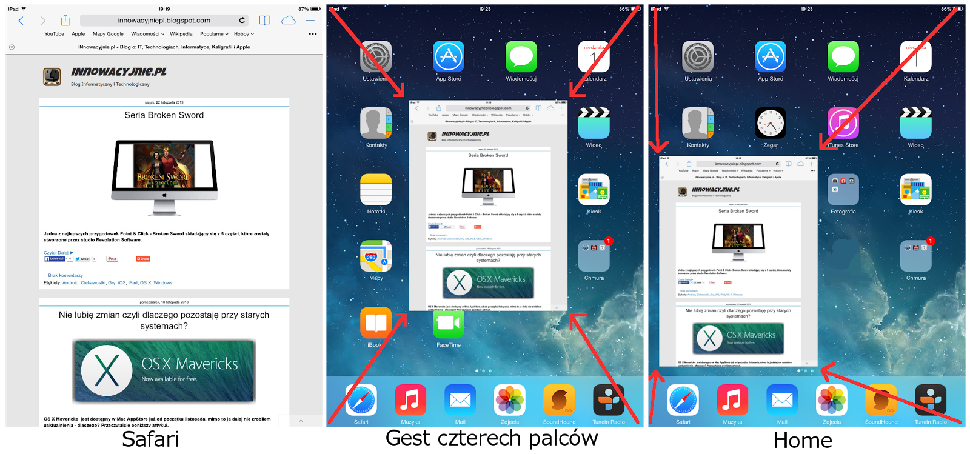The image size is (970, 454).
Task: Open Notatki in the Gest czterech palców screenshot
Action: [x=376, y=190]
